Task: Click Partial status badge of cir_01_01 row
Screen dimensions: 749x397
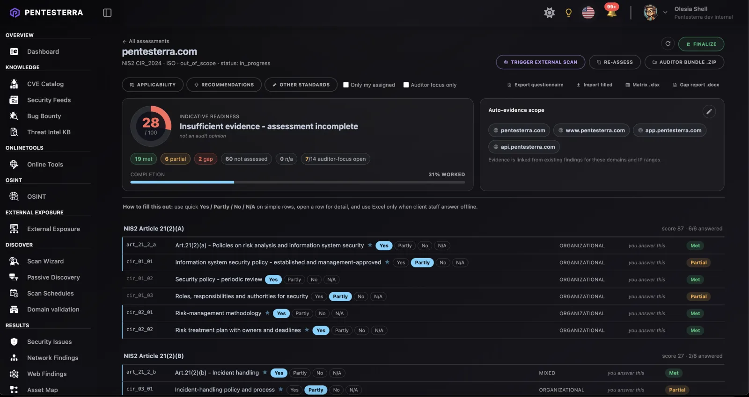Action: (698, 263)
